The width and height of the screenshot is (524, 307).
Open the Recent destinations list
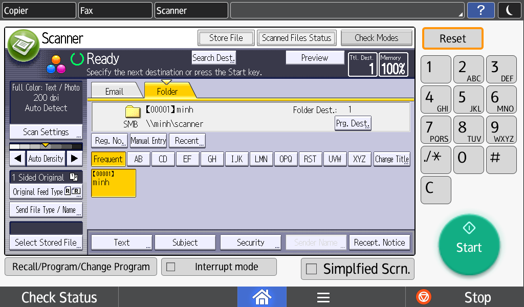187,140
